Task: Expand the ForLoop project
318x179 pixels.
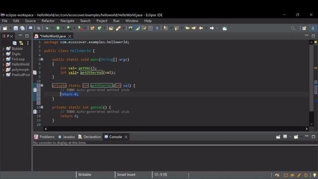Action: pos(3,60)
